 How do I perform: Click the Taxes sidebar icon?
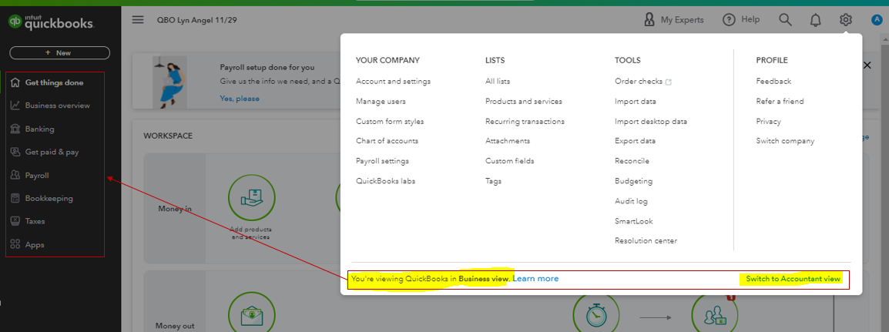(16, 221)
